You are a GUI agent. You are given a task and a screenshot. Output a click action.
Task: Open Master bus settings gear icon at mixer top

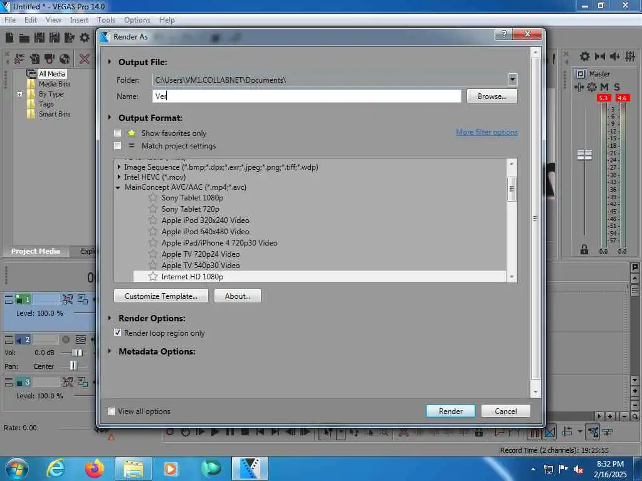coord(585,56)
